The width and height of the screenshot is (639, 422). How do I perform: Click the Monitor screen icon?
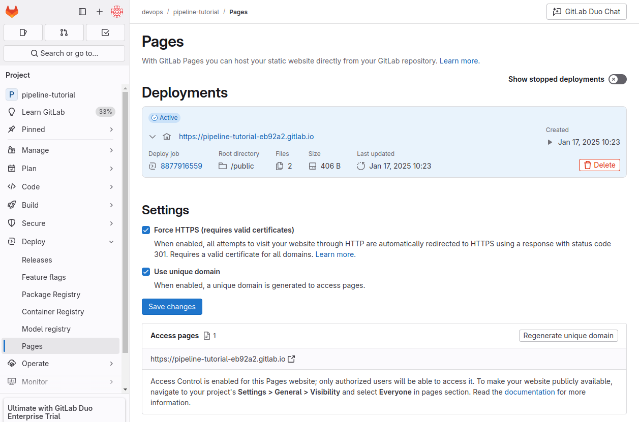point(12,381)
